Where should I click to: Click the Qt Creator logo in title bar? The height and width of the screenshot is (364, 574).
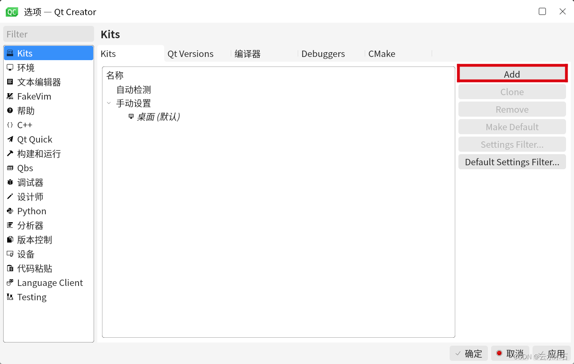pos(12,12)
